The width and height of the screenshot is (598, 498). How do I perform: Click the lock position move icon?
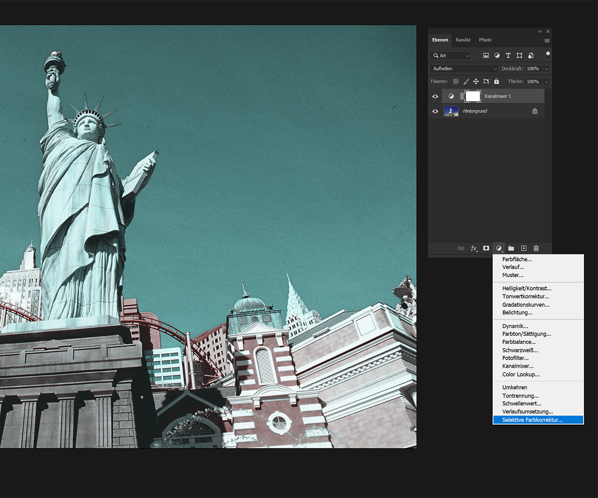click(x=476, y=81)
